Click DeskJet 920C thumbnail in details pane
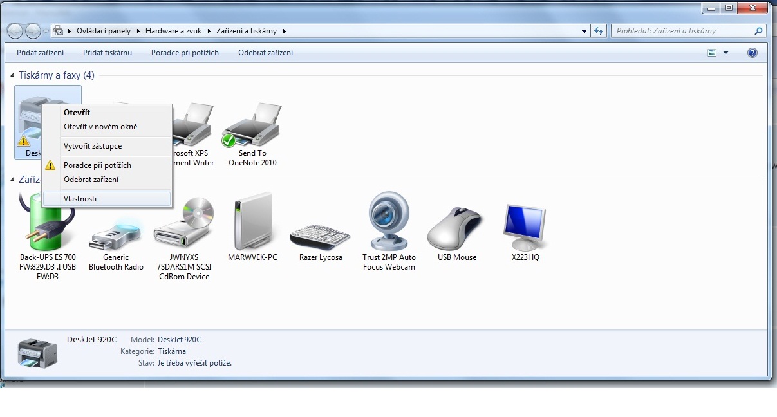 point(36,353)
